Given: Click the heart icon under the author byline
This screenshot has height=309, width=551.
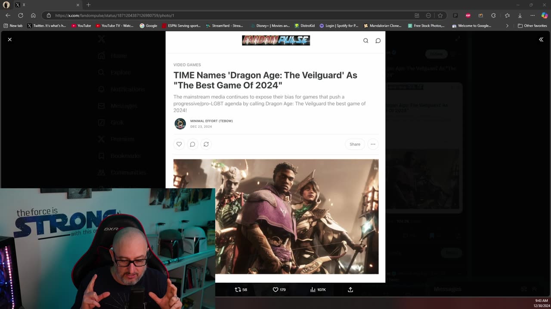Looking at the screenshot, I should pyautogui.click(x=179, y=144).
